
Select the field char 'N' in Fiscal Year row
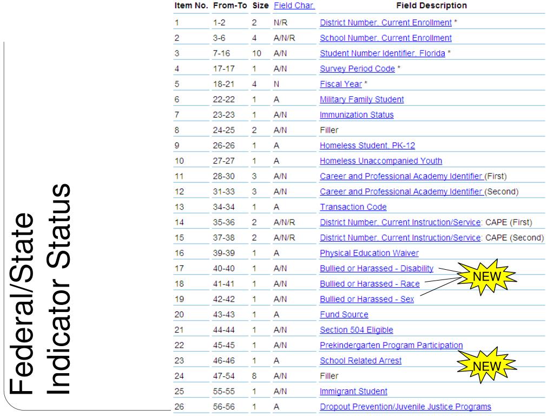(x=276, y=84)
